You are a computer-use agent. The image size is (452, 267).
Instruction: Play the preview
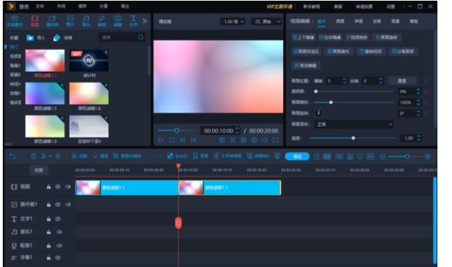tap(161, 140)
